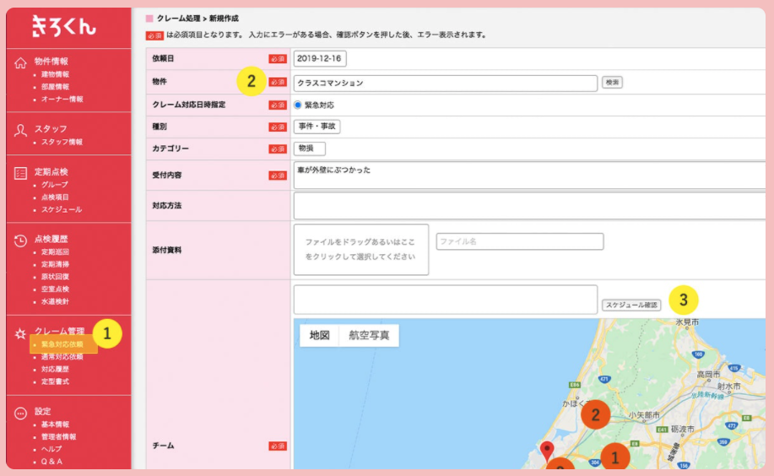Select 通常対応依頼 in sidebar
The image size is (774, 476).
coord(62,356)
